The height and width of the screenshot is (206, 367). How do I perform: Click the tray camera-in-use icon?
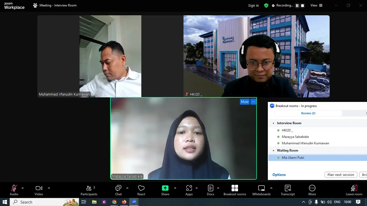[310, 202]
